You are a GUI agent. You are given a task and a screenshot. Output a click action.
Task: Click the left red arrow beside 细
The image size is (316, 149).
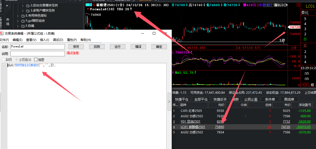303,85
